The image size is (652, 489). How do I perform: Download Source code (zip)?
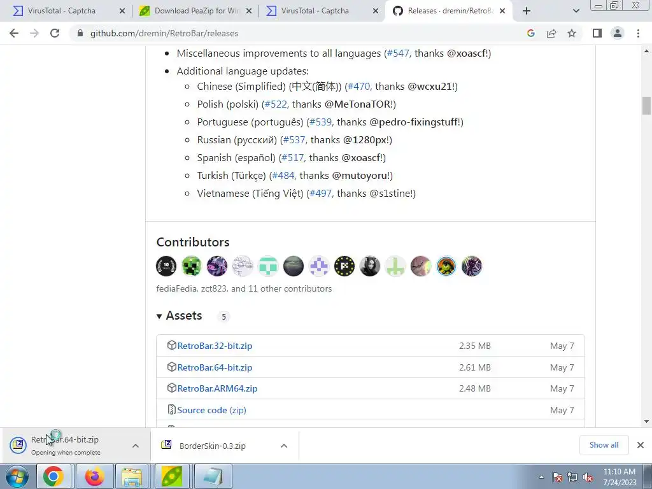coord(211,411)
